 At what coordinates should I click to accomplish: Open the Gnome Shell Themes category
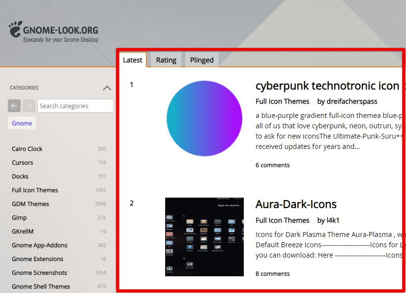coord(41,286)
